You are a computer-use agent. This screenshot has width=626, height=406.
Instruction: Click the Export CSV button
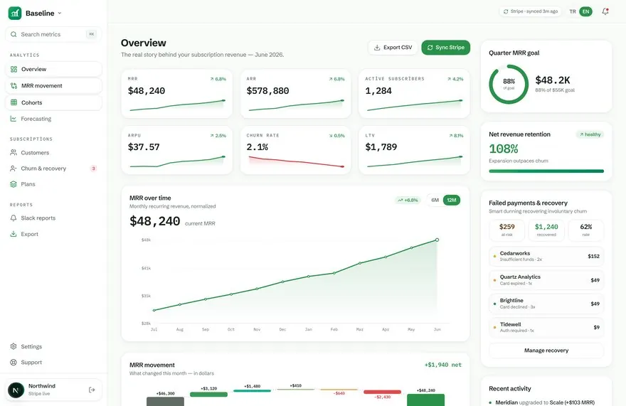[393, 48]
